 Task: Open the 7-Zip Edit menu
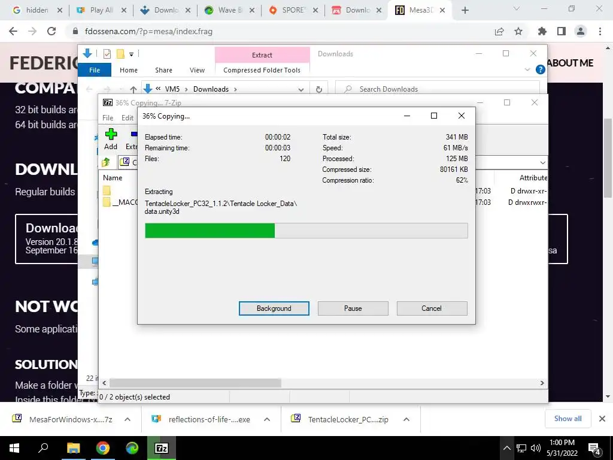(128, 118)
